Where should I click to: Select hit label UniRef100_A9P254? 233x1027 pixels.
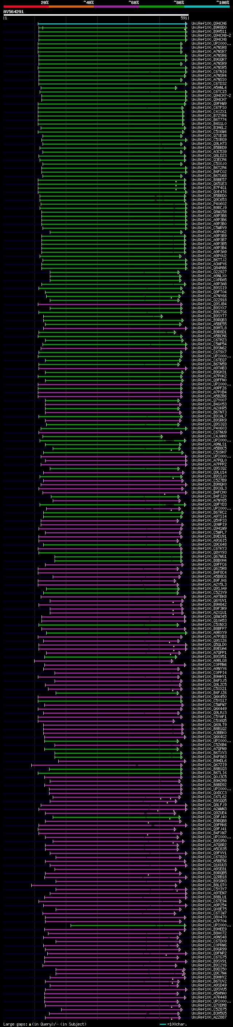click(x=209, y=905)
